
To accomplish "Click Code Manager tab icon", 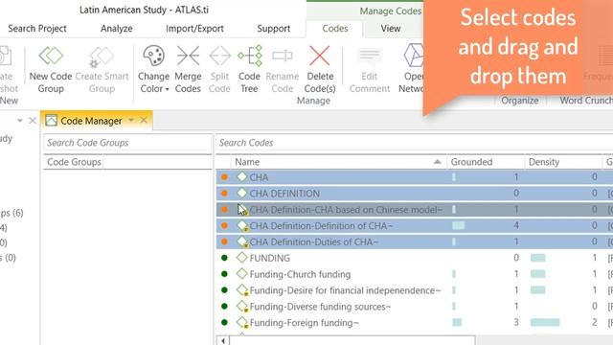I will point(51,121).
